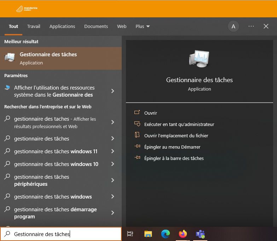Launch Microsoft Edge from the taskbar

pyautogui.click(x=165, y=234)
